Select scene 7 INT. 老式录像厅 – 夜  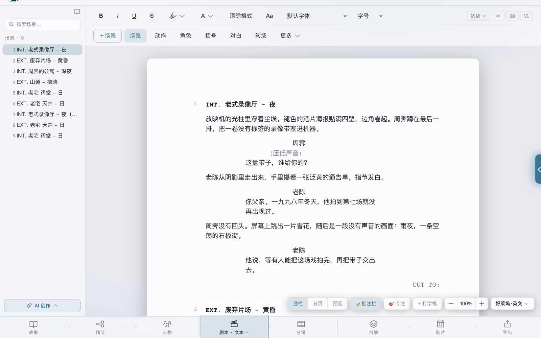[43, 114]
